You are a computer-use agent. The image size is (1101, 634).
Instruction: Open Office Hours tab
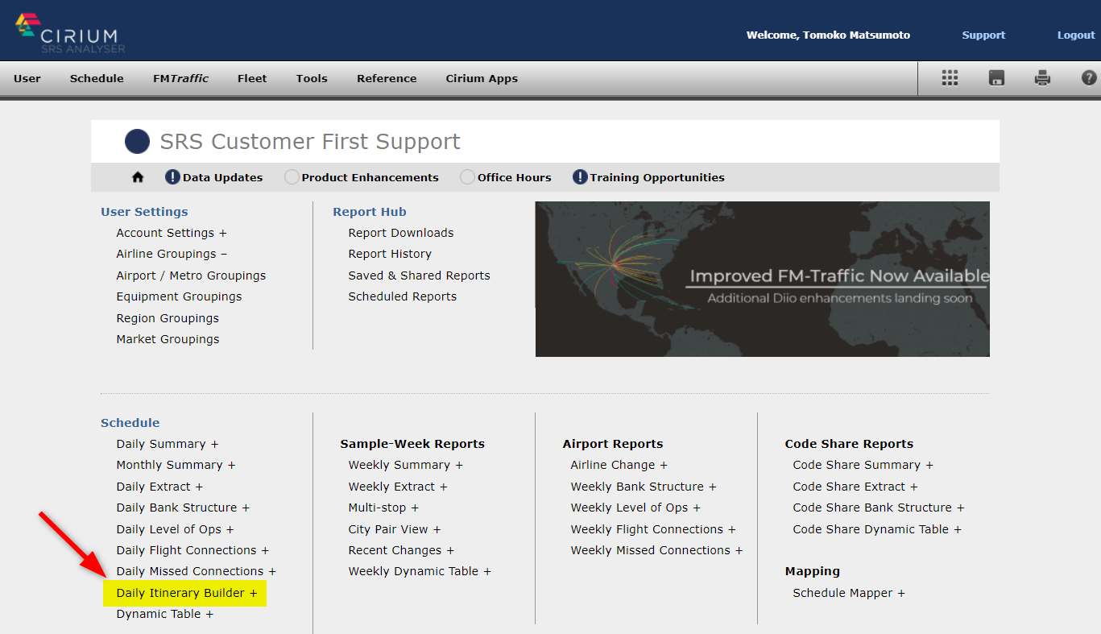[515, 177]
